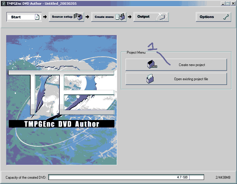The height and width of the screenshot is (184, 237).
Task: Click the page icon on Start button
Action: 37,17
